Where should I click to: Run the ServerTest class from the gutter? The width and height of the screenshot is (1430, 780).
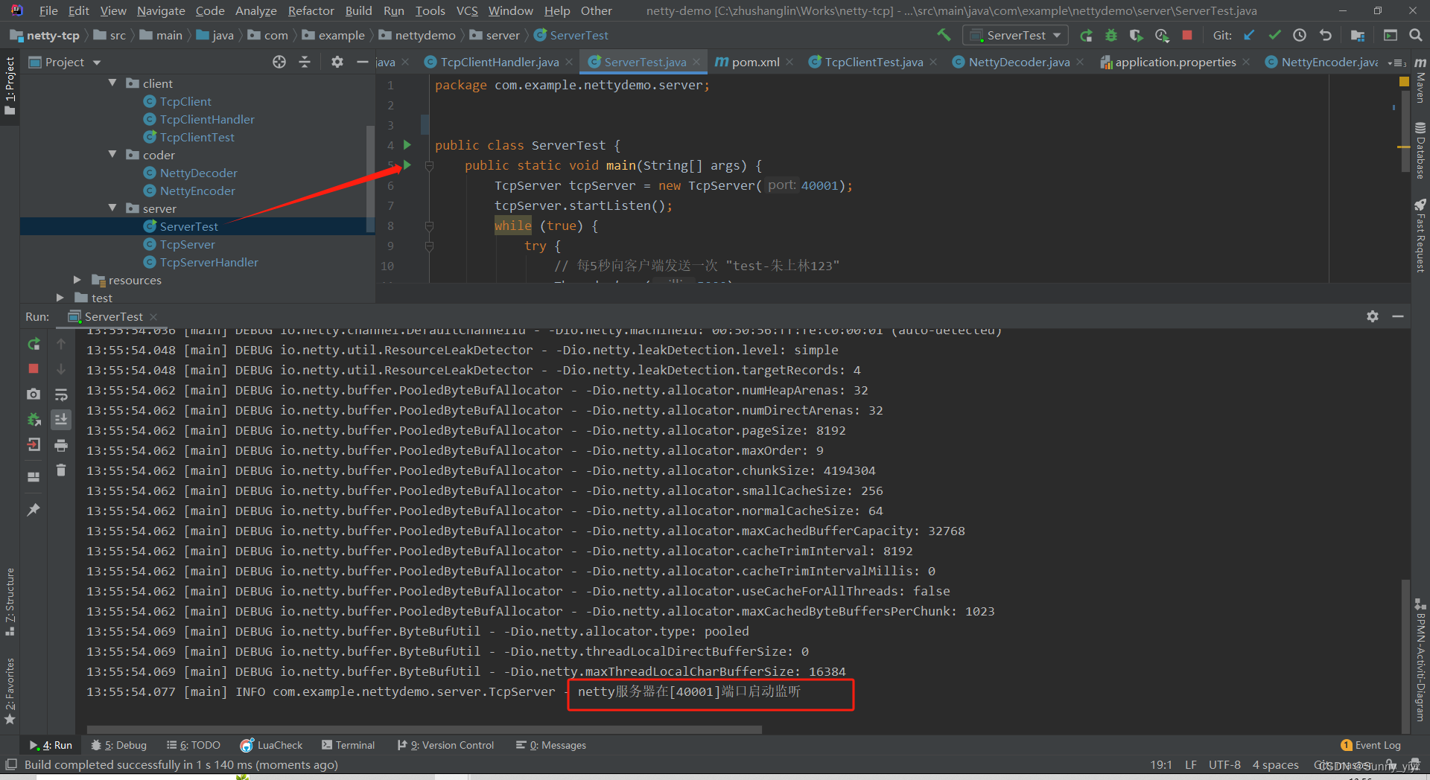point(407,144)
